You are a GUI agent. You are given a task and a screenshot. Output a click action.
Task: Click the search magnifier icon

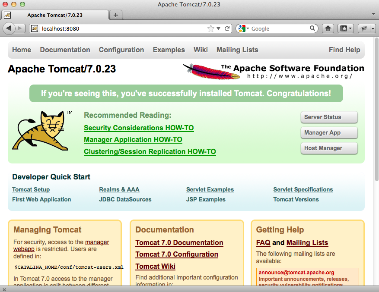pos(312,28)
